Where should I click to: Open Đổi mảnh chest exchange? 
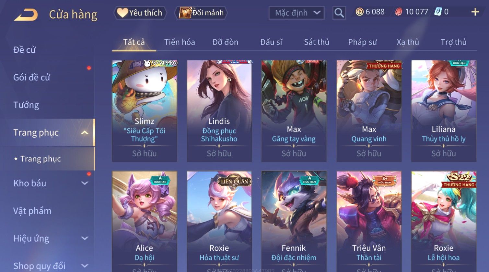201,13
